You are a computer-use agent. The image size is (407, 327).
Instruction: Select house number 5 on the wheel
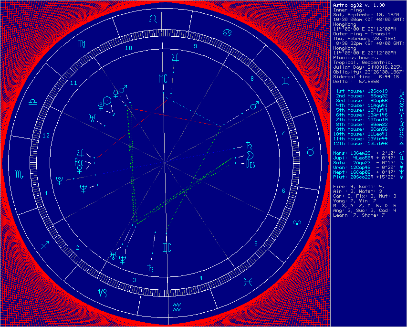coord(256,243)
